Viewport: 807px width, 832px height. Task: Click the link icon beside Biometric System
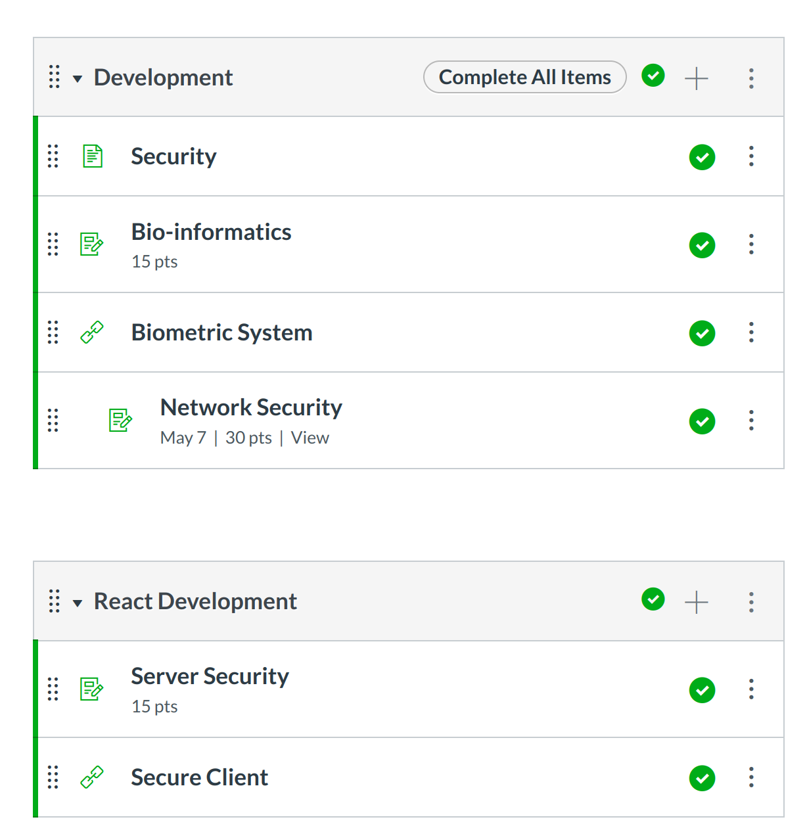tap(91, 333)
